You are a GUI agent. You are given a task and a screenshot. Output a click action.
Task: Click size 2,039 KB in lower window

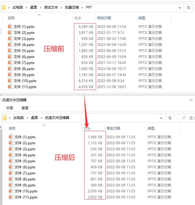tap(95, 191)
